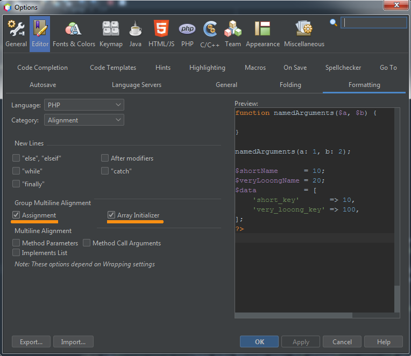
Task: Open the Java options category
Action: [135, 34]
